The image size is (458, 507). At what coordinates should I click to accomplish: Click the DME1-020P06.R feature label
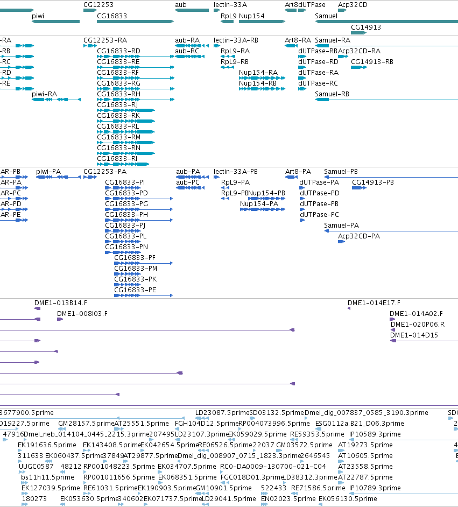tap(418, 325)
